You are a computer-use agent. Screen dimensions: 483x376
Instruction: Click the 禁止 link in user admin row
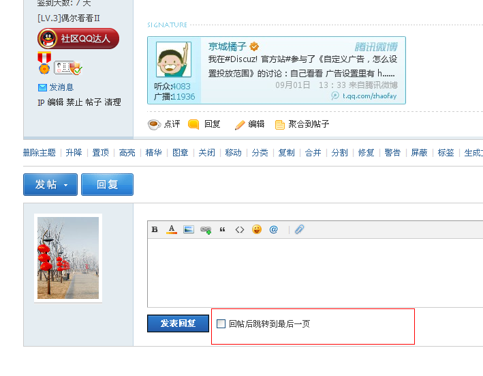pos(74,102)
